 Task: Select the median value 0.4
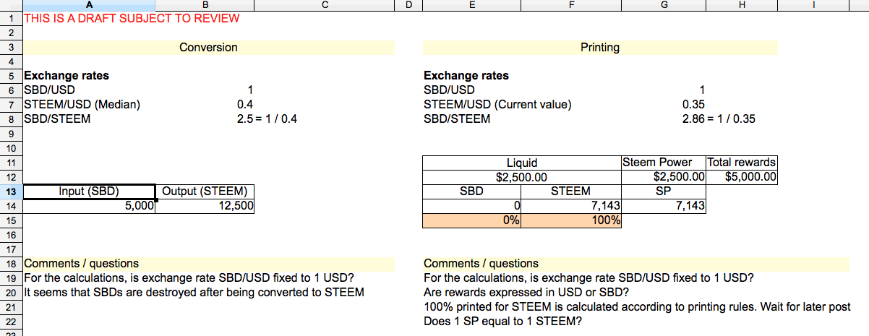click(245, 104)
